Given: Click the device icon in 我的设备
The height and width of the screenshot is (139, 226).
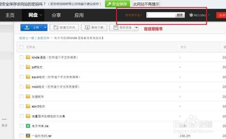Looking at the screenshot, I should pyautogui.click(x=116, y=27).
